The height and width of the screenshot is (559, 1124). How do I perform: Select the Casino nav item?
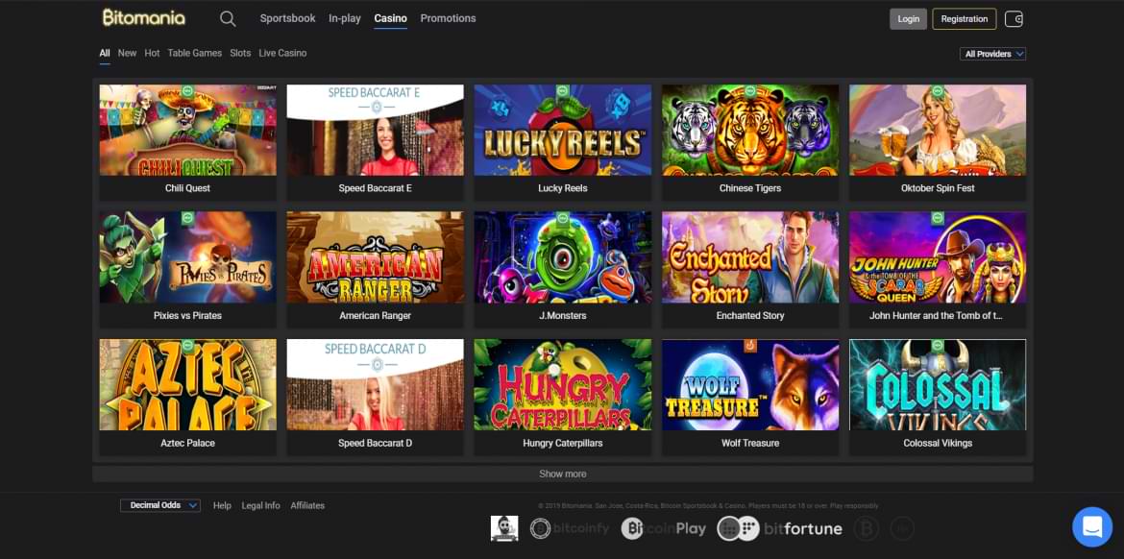(391, 18)
